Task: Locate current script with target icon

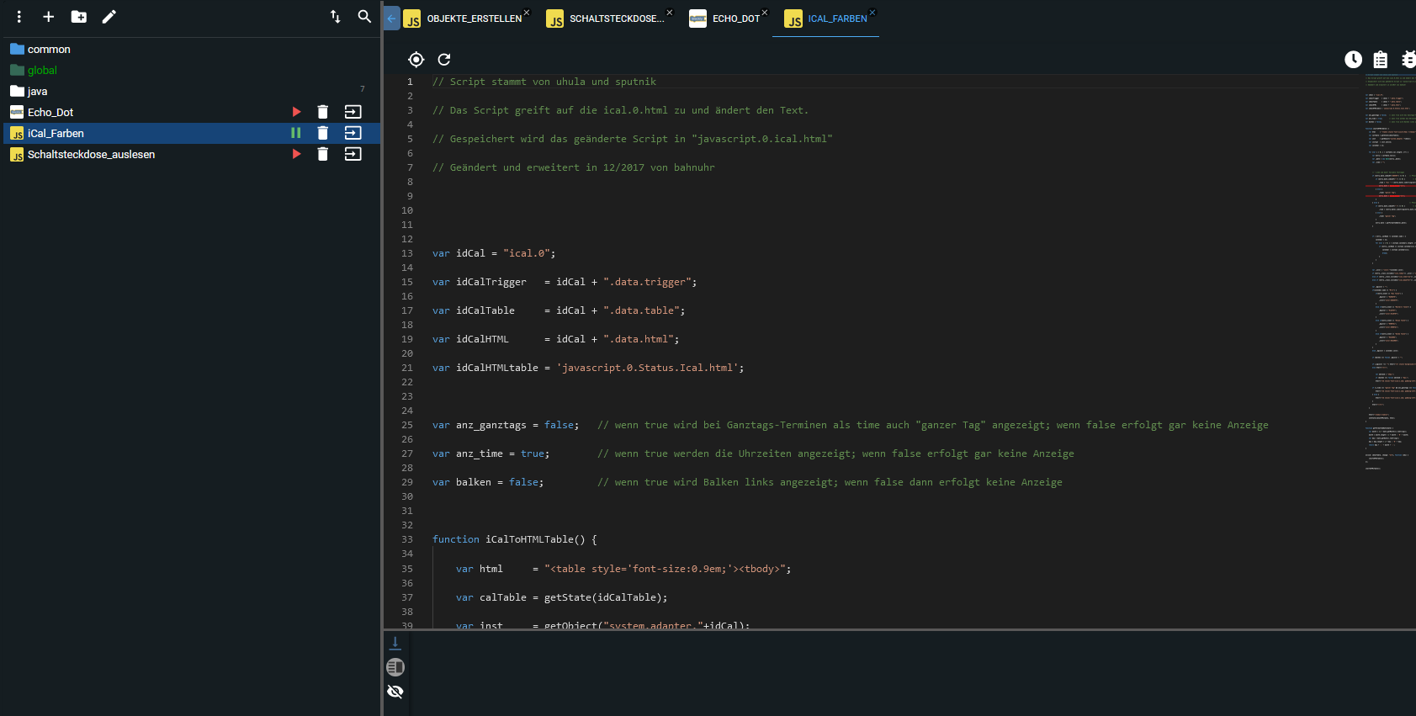Action: tap(416, 59)
